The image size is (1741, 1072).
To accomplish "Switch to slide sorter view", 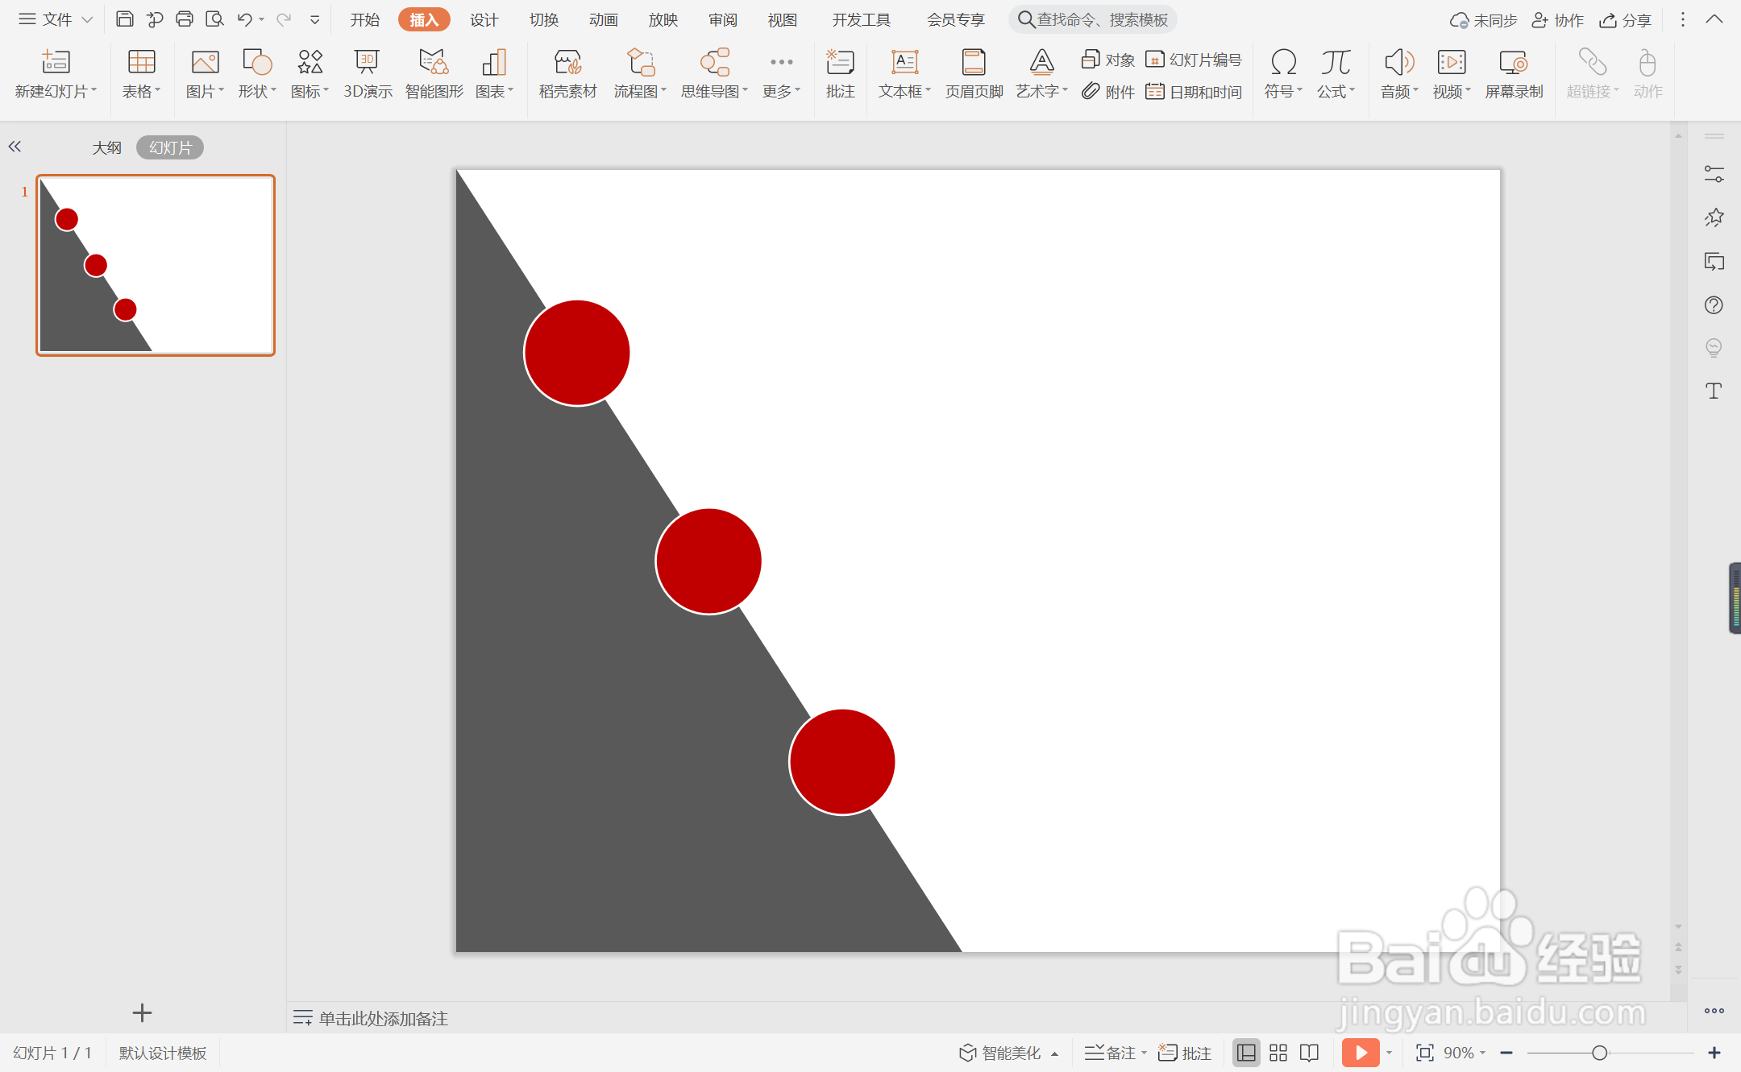I will click(1278, 1053).
